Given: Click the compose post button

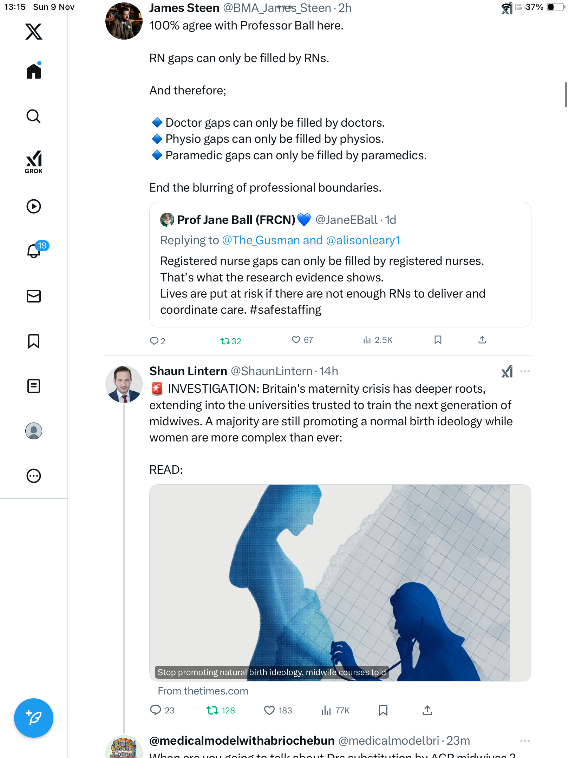Looking at the screenshot, I should [x=34, y=718].
